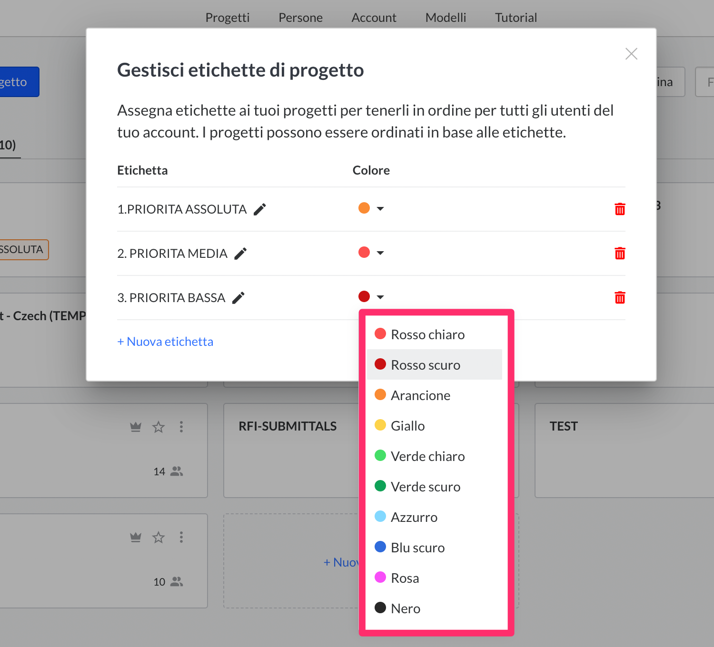The width and height of the screenshot is (714, 647).
Task: Set label color to Nero
Action: [x=405, y=608]
